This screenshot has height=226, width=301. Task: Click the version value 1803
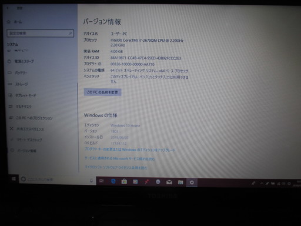115,131
